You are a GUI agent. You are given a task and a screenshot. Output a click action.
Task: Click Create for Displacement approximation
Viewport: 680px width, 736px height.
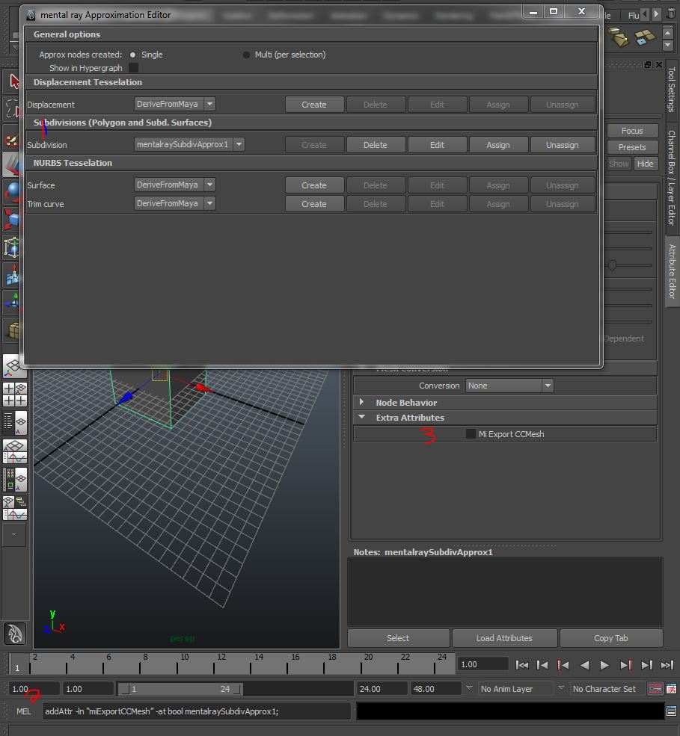[x=314, y=105]
